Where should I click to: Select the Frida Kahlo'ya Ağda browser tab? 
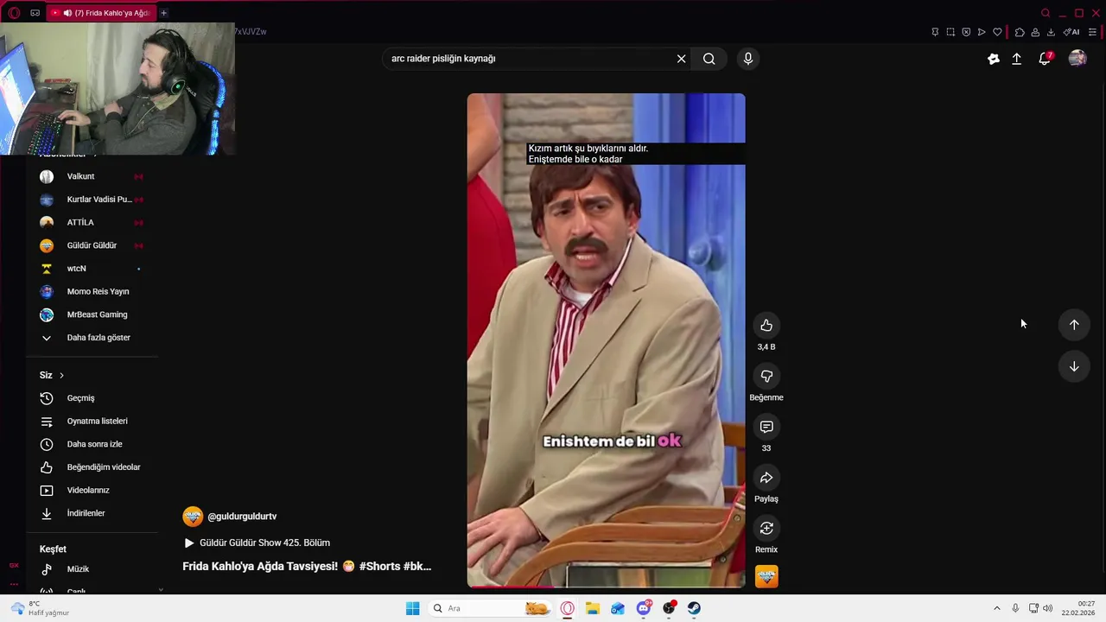point(99,13)
